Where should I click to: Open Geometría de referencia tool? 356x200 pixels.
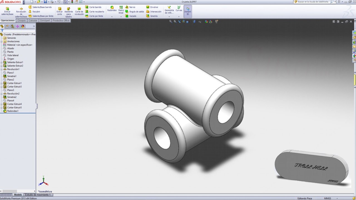tap(169, 10)
